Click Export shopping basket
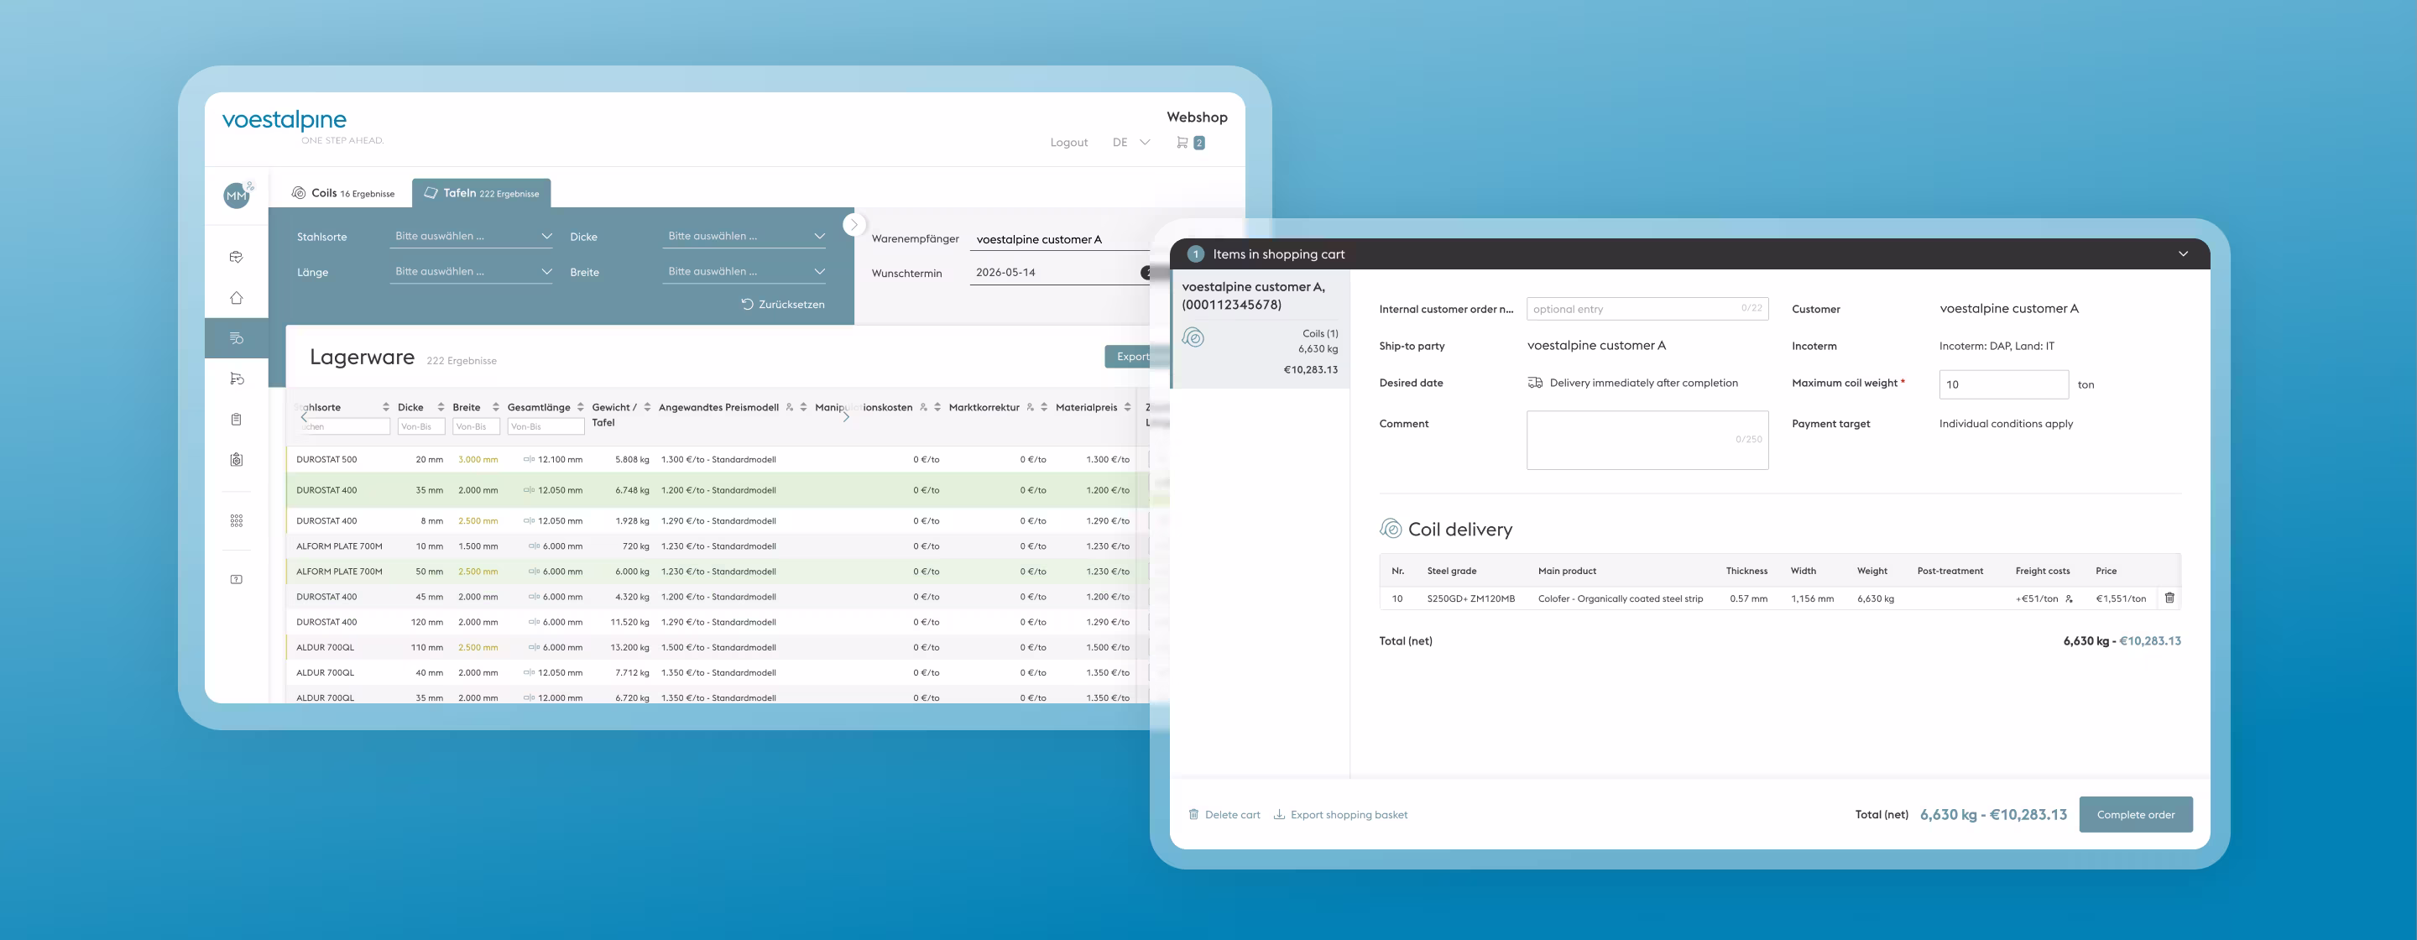Viewport: 2417px width, 940px height. 1340,814
